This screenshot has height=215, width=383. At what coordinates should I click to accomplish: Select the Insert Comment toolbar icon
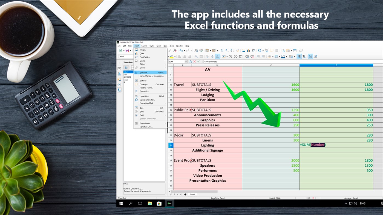click(271, 50)
